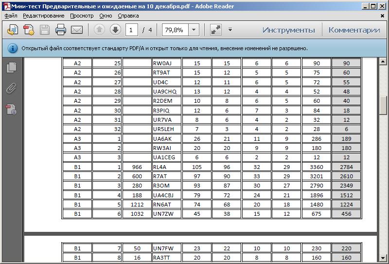Click value 600 in R7AT row
The width and height of the screenshot is (389, 264).
(137, 176)
